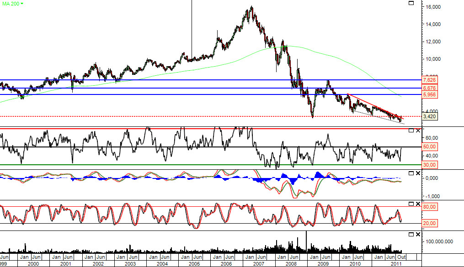Select the 6,676 price level label

pyautogui.click(x=429, y=88)
